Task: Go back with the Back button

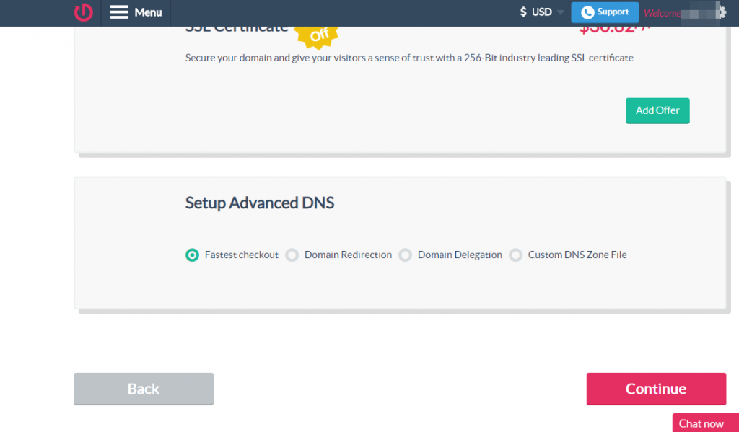Action: 143,389
